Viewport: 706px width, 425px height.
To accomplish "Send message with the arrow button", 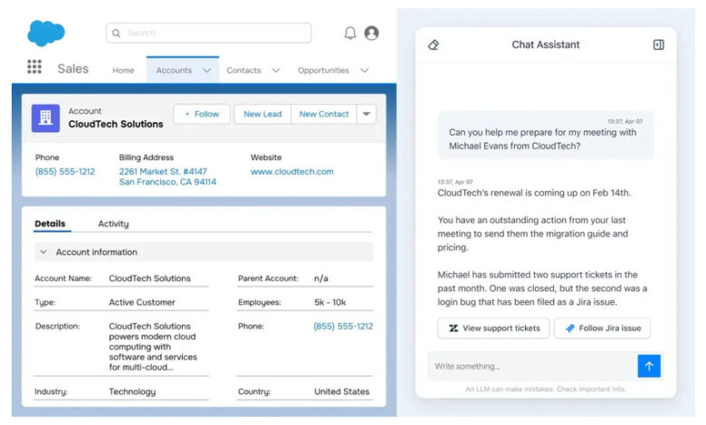I will tap(649, 365).
